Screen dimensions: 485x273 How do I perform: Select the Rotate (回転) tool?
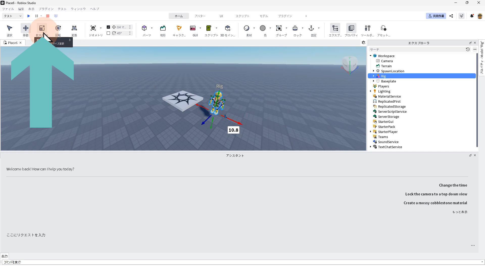pos(58,28)
